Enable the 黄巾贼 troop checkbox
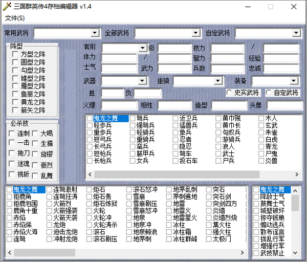The height and width of the screenshot is (262, 307). 218,118
